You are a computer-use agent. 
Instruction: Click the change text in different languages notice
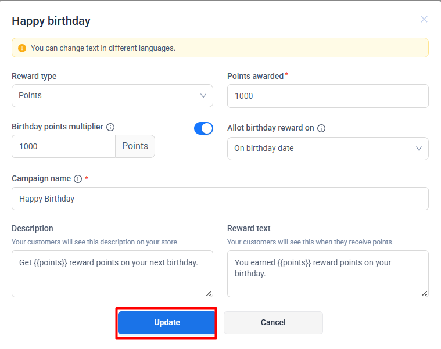click(x=103, y=48)
